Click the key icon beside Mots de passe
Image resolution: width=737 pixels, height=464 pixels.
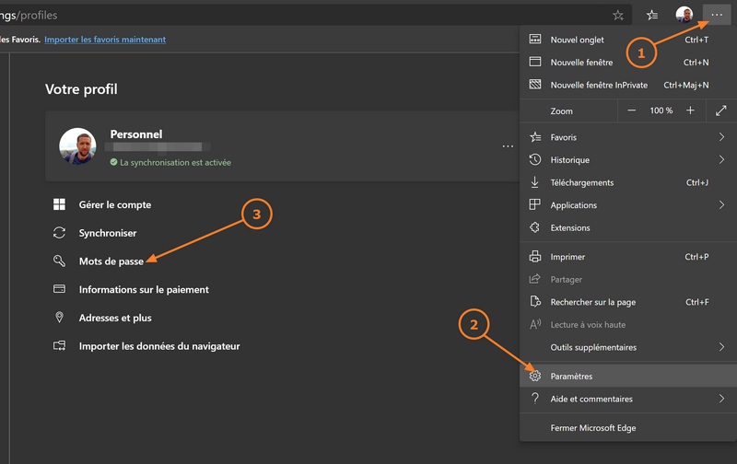pyautogui.click(x=60, y=261)
